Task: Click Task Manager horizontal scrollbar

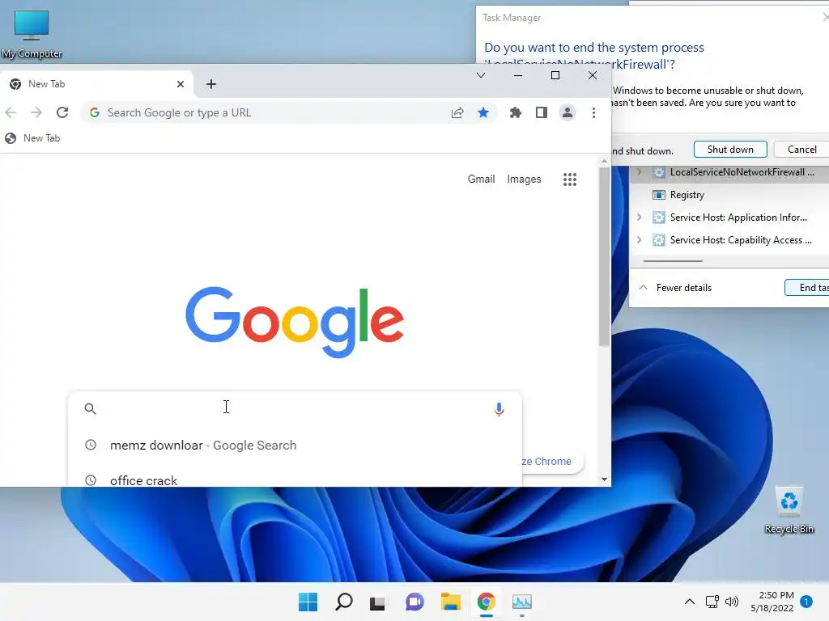Action: point(673,261)
